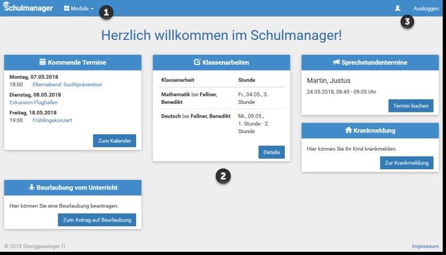Open the user profile icon
The height and width of the screenshot is (255, 446).
(397, 8)
